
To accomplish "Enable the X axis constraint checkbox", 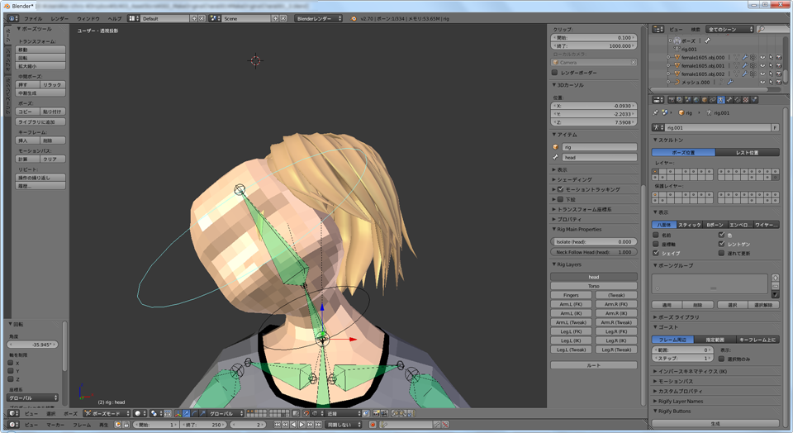I will [x=11, y=363].
